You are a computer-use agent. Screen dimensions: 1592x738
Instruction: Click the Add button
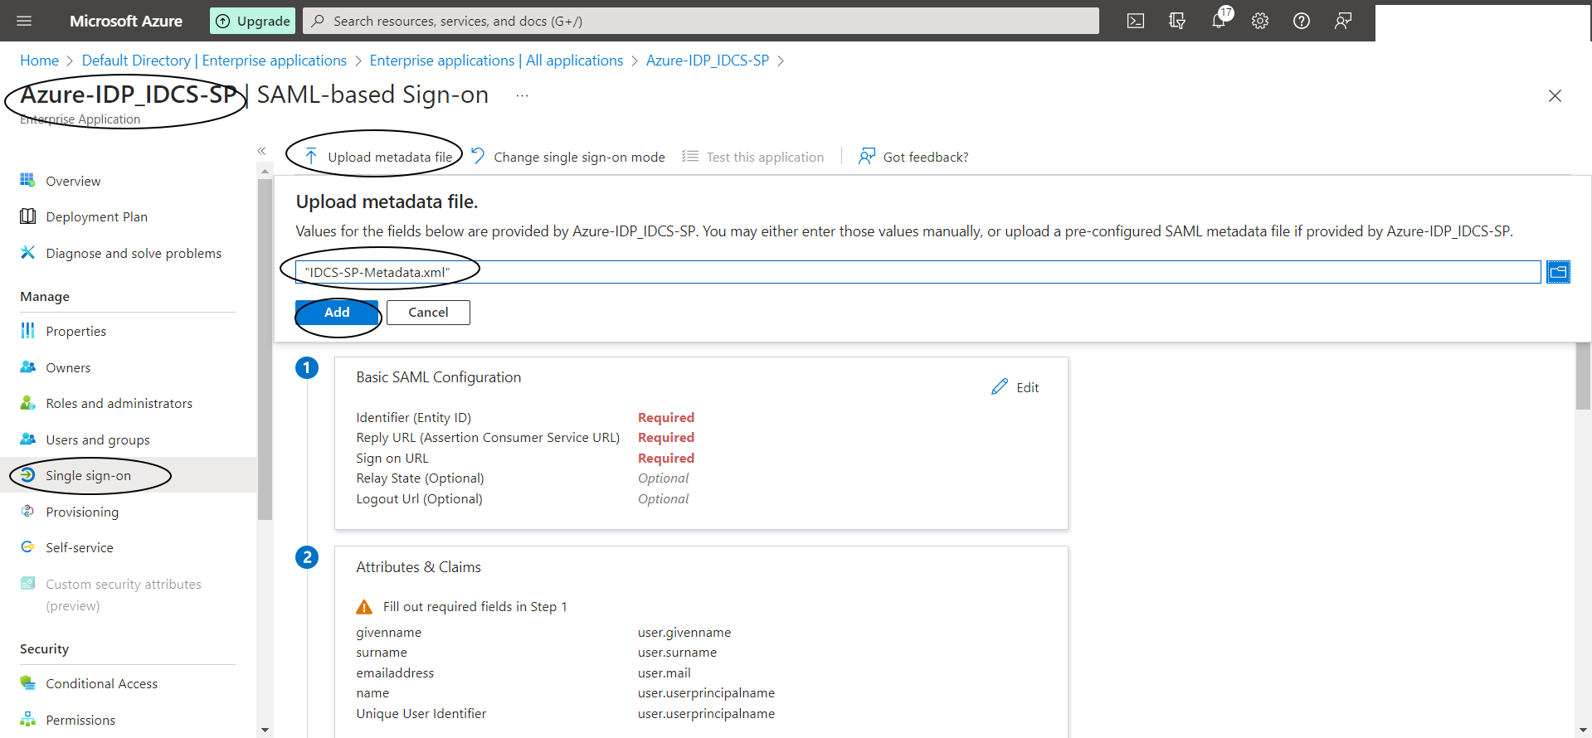(x=337, y=313)
